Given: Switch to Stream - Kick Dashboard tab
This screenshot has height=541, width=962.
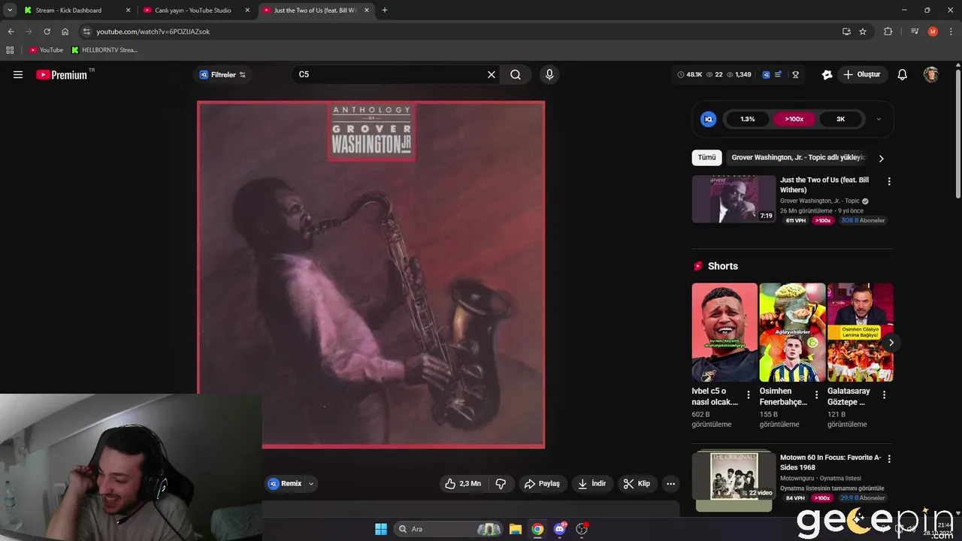Looking at the screenshot, I should point(77,11).
